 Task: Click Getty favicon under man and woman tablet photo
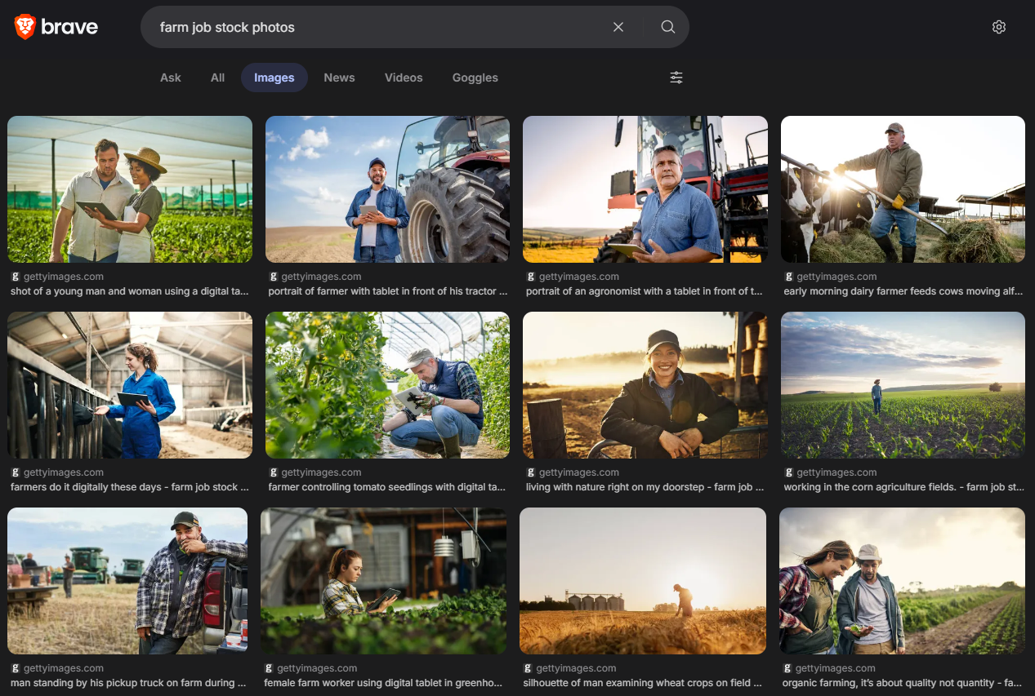point(16,277)
